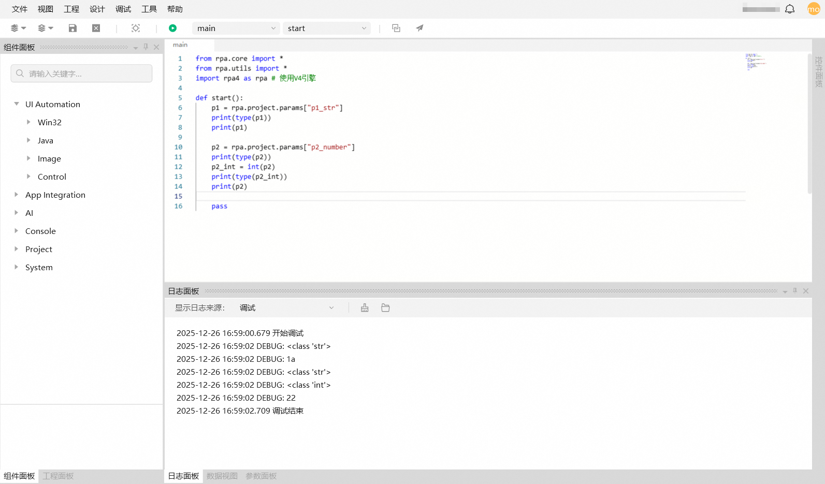Switch to the 参数面板 tab

click(261, 476)
